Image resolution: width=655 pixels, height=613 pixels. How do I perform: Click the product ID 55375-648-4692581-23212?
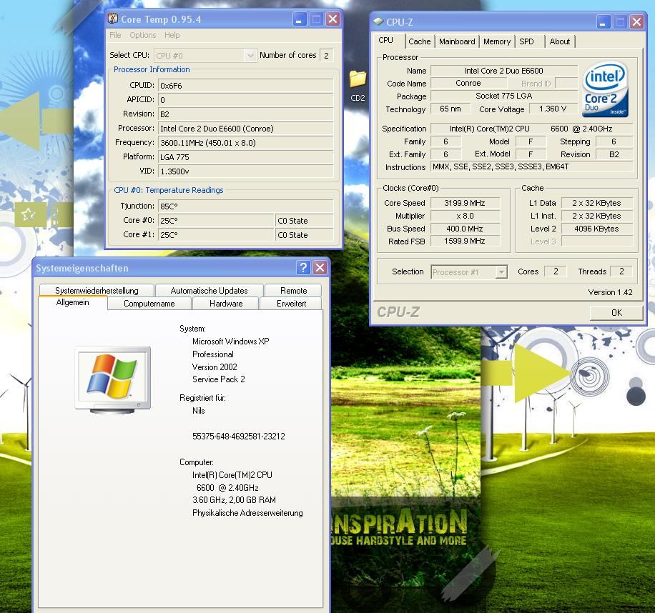239,436
